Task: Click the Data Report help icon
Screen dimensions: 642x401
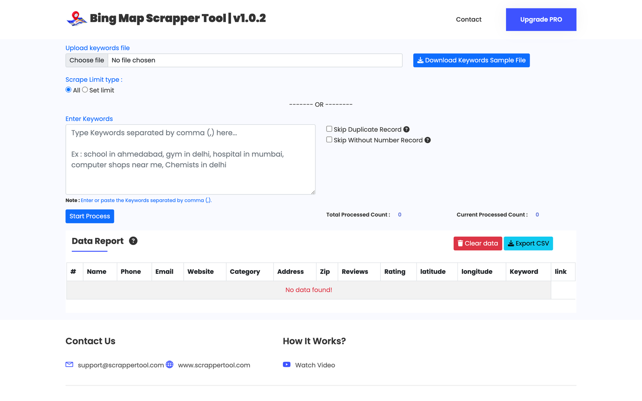Action: tap(133, 241)
